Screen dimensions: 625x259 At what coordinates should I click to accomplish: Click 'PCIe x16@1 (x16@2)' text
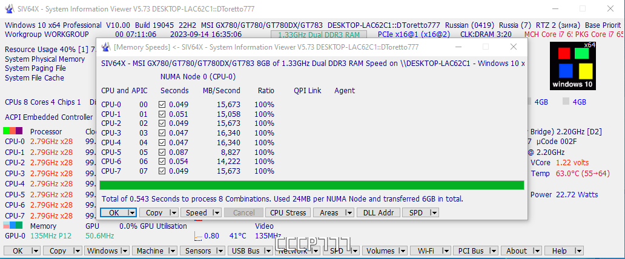click(414, 34)
